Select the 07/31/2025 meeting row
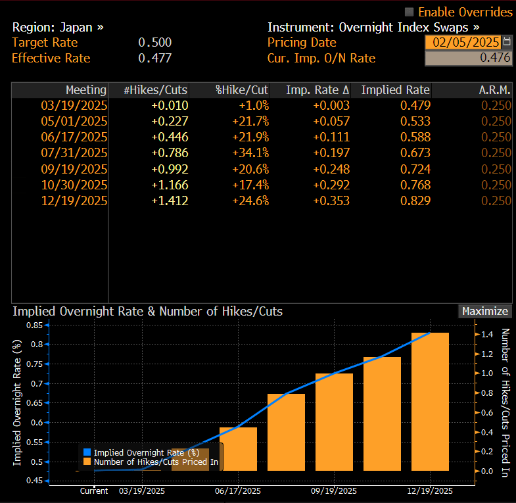516x503 pixels. [262, 153]
